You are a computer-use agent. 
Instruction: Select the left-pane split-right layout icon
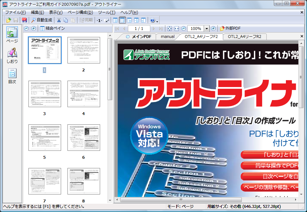130,20
